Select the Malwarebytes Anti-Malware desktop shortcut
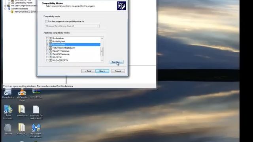 point(36,131)
